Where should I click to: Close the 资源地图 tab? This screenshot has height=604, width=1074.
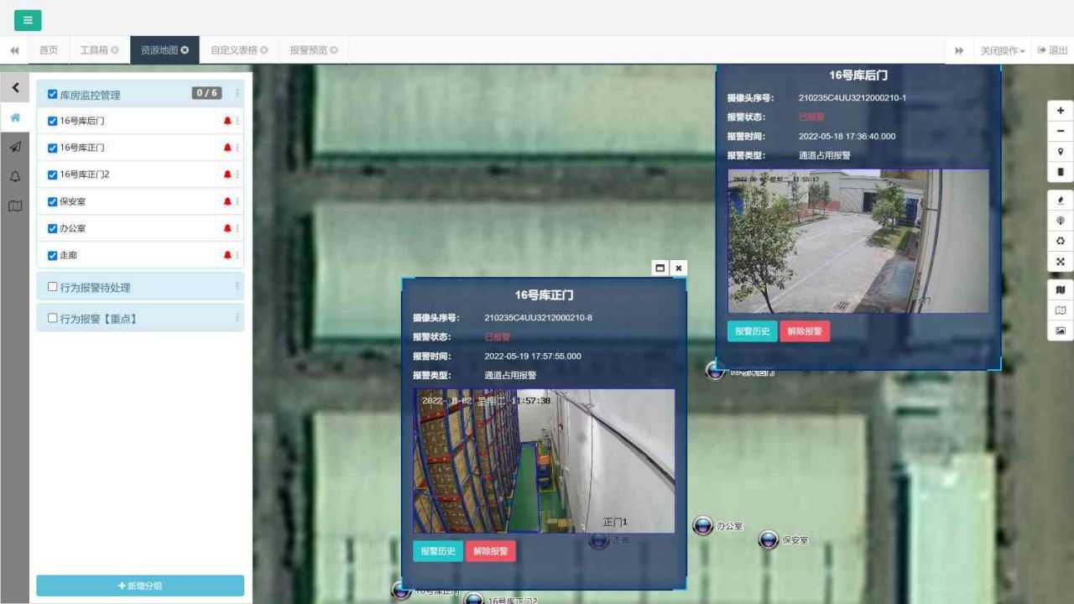tap(185, 50)
